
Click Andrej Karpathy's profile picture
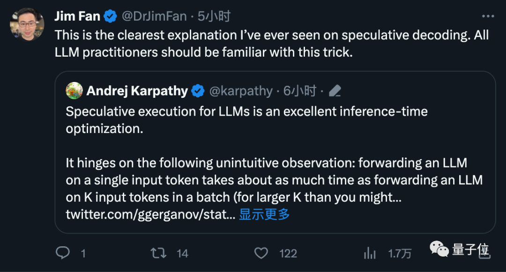[74, 91]
